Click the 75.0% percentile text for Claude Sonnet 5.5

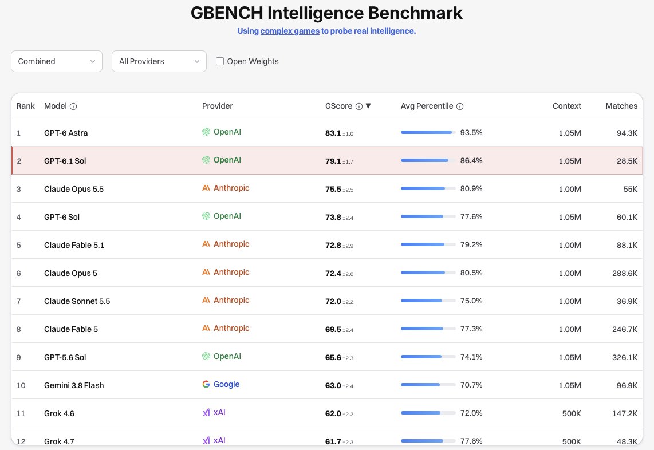[x=471, y=301]
